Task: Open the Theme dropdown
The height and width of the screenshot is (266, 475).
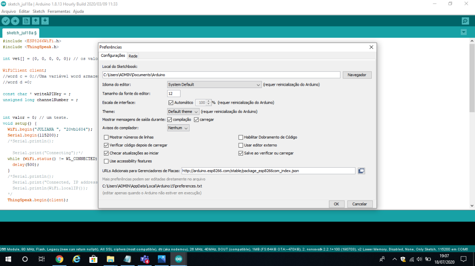Action: pyautogui.click(x=183, y=112)
